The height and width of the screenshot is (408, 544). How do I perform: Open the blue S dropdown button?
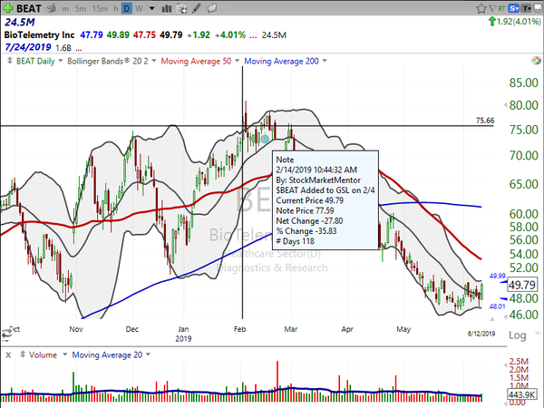click(x=514, y=8)
